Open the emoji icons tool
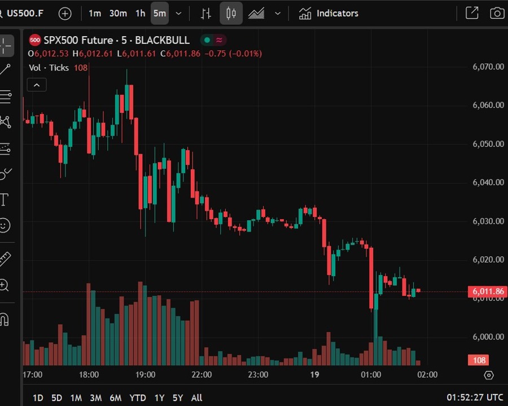This screenshot has width=508, height=406. (x=5, y=226)
